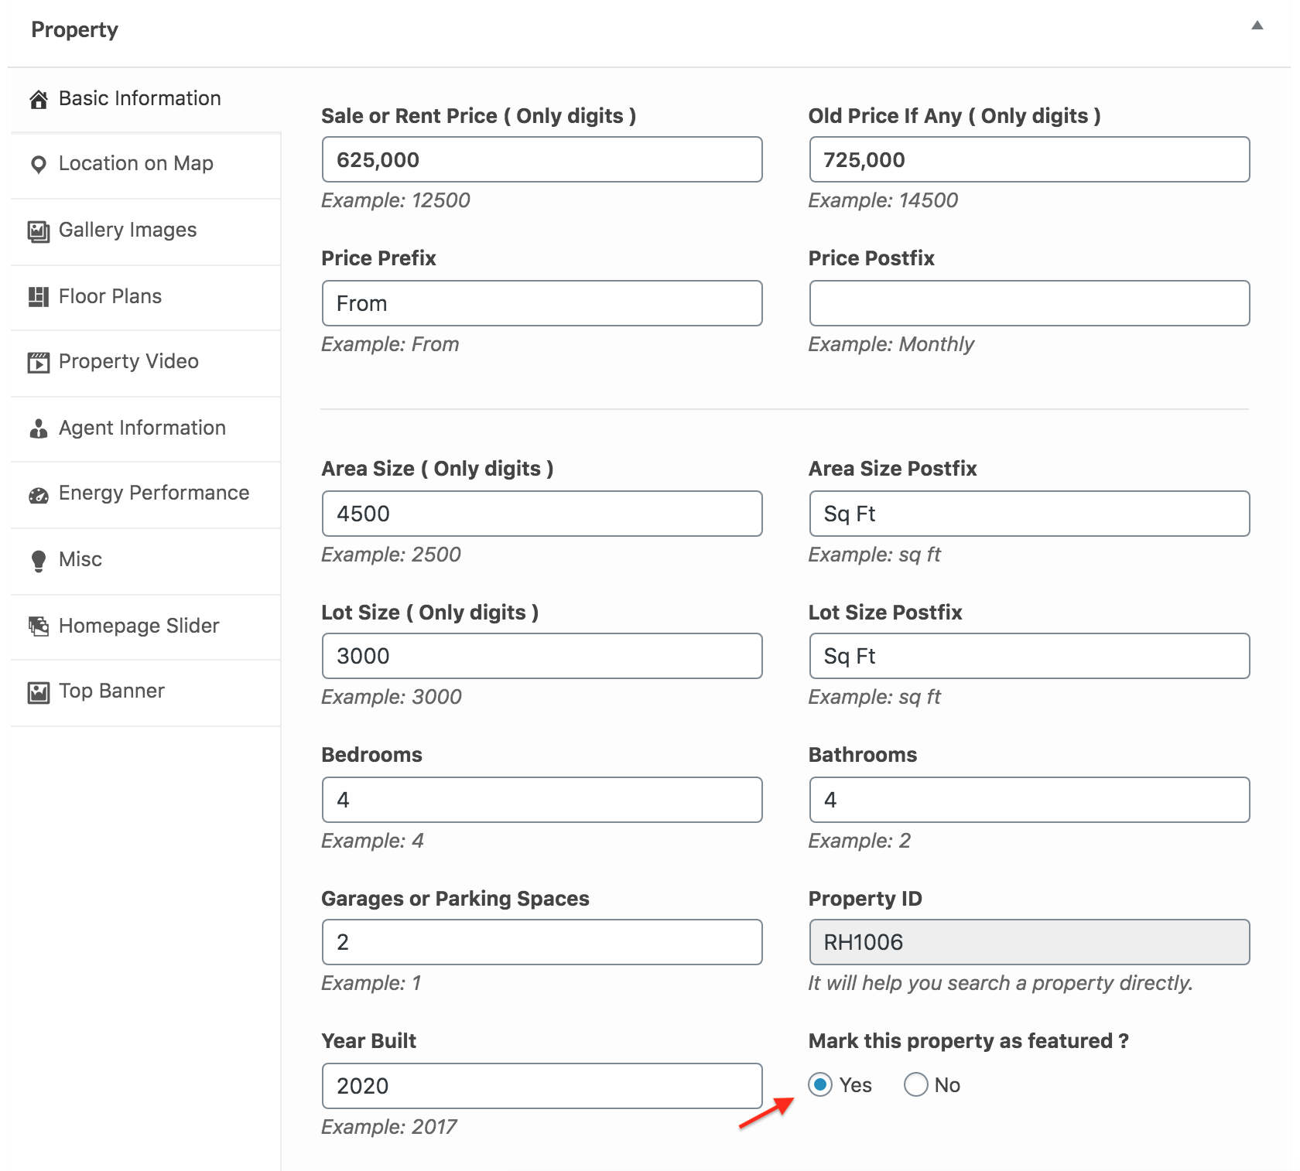Click the Bedrooms input field
The height and width of the screenshot is (1171, 1300).
[x=542, y=800]
